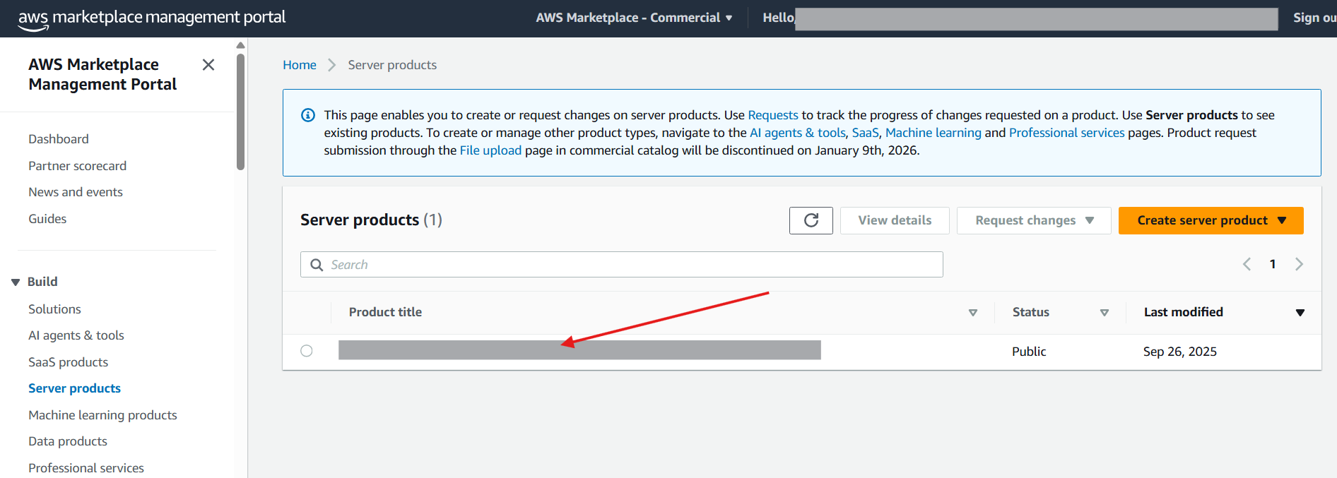Click the Public status cell
1337x478 pixels.
1029,352
